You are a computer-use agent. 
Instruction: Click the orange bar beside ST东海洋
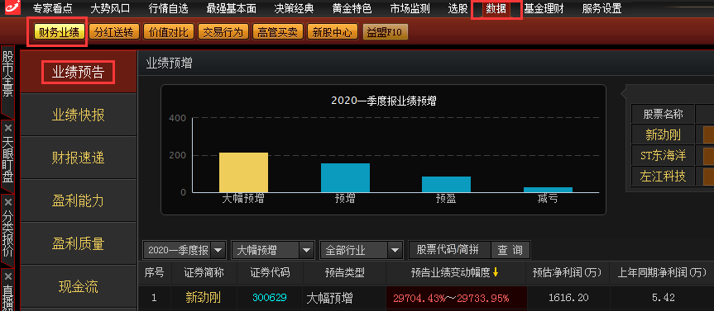[708, 156]
